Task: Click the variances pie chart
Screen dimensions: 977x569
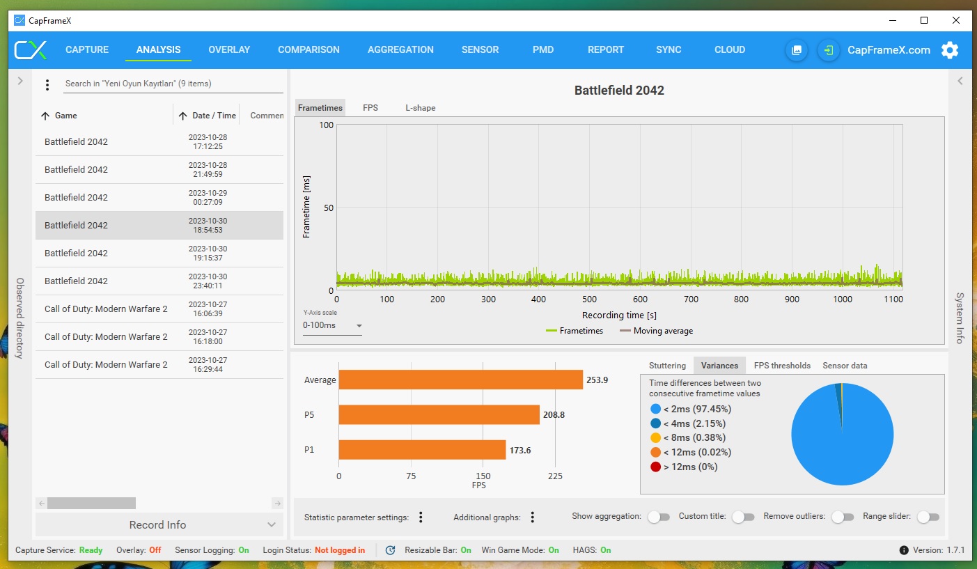Action: pyautogui.click(x=842, y=434)
